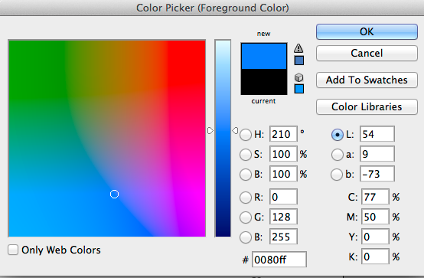Click the R field showing 0
This screenshot has width=424, height=278.
tap(283, 197)
